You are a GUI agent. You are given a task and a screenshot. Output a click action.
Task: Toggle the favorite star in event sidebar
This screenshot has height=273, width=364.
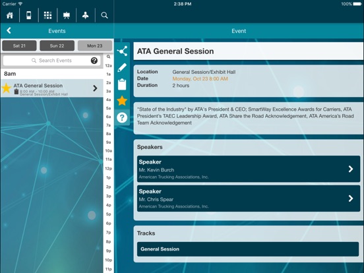pyautogui.click(x=122, y=101)
